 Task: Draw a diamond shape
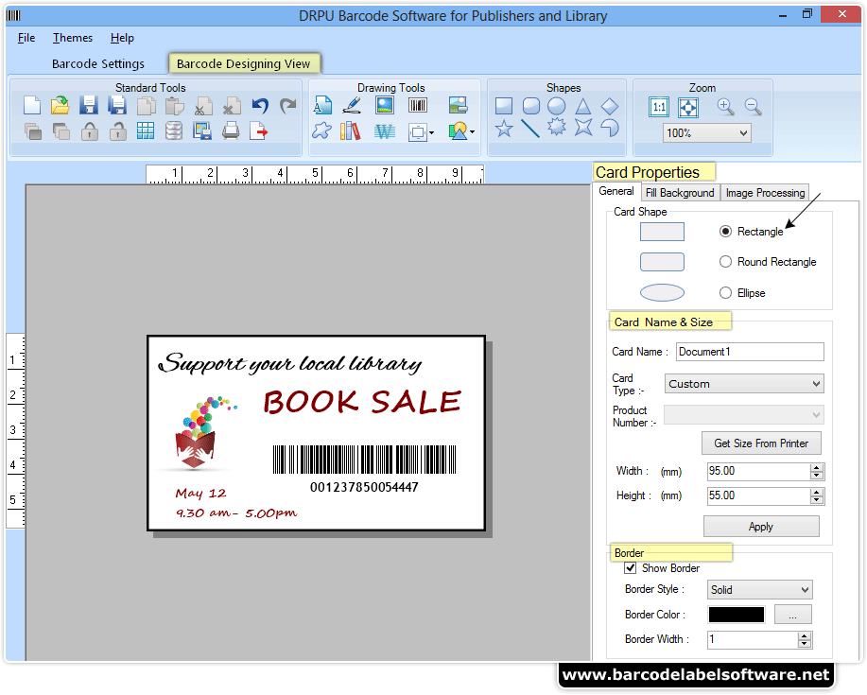610,106
